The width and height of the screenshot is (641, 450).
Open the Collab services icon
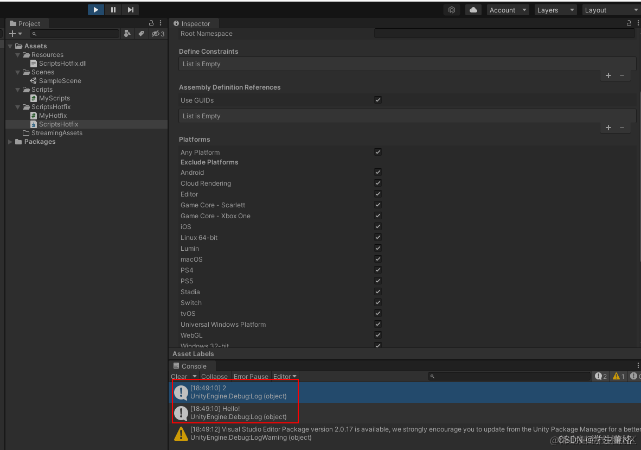tap(452, 10)
